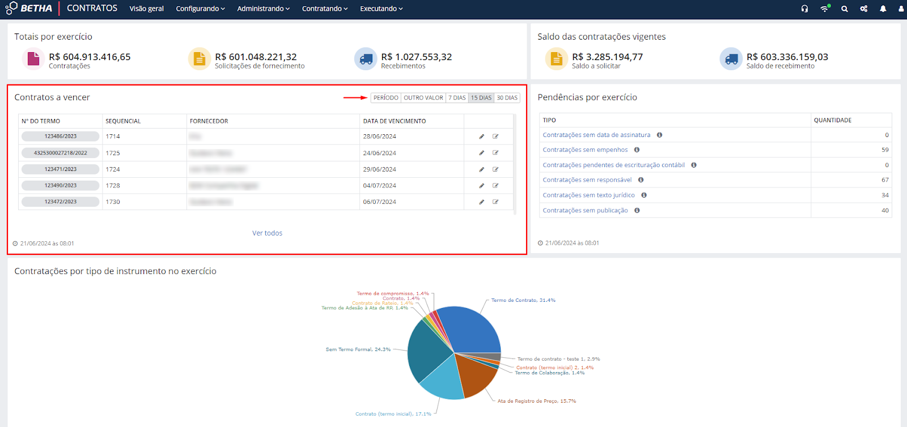Click pencil icon for contract 1724
Screen dimensions: 907x427
[x=481, y=169]
